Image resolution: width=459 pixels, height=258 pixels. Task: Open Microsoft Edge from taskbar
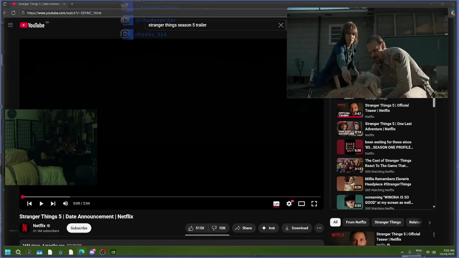click(81, 252)
